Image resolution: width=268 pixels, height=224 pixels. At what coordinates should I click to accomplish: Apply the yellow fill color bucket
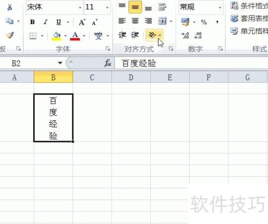57,36
